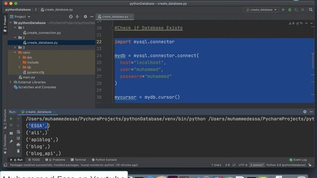Open Run panel settings gear
This screenshot has height=178, width=317.
coord(305,112)
